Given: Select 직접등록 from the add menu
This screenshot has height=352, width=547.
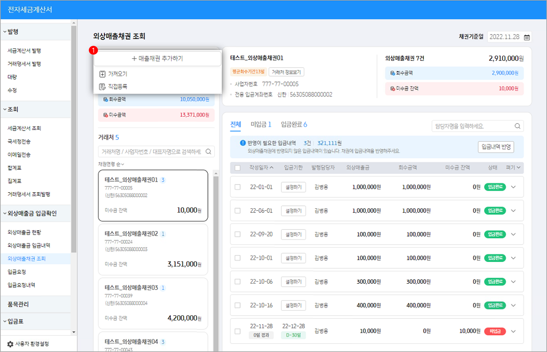Looking at the screenshot, I should click(x=157, y=86).
